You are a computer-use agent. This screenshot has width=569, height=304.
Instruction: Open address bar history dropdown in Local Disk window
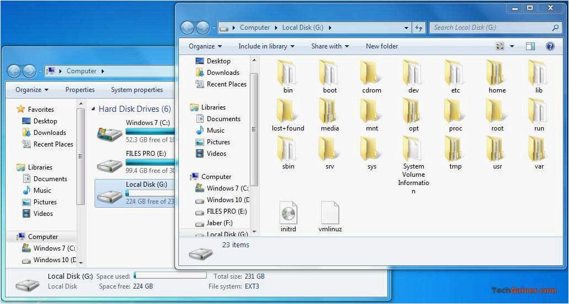pos(407,28)
